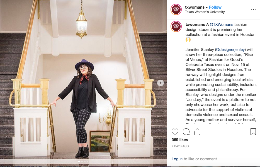Visit the @designerjenley profile link
This screenshot has width=260, height=167.
[x=230, y=50]
